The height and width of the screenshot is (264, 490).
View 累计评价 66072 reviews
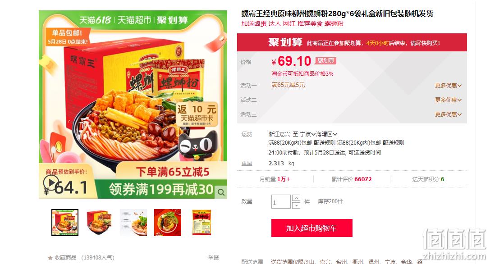352,179
